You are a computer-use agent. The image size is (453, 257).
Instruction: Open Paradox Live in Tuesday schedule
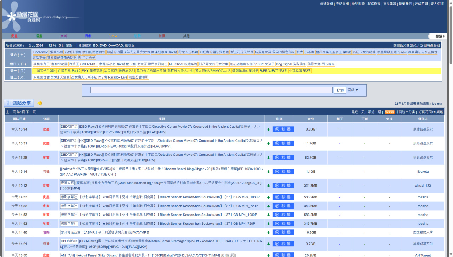[x=117, y=77]
